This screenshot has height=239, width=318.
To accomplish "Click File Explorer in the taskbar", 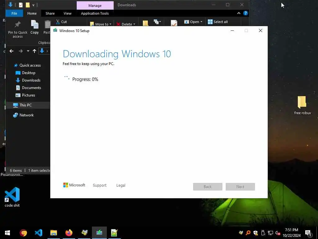I will [x=53, y=233].
